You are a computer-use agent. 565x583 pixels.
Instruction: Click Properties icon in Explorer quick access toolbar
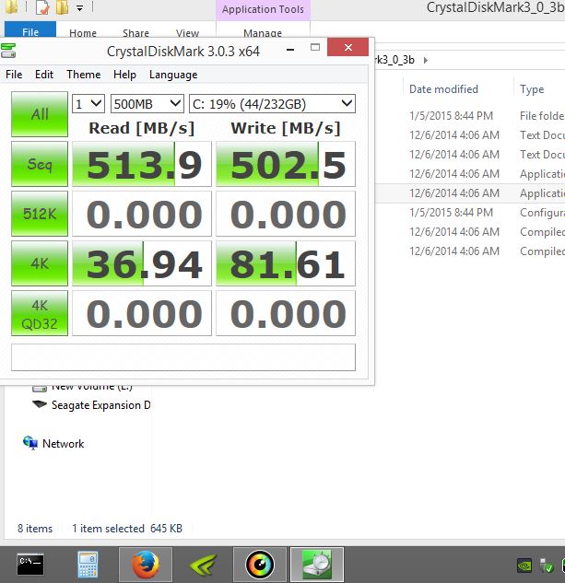pyautogui.click(x=42, y=7)
